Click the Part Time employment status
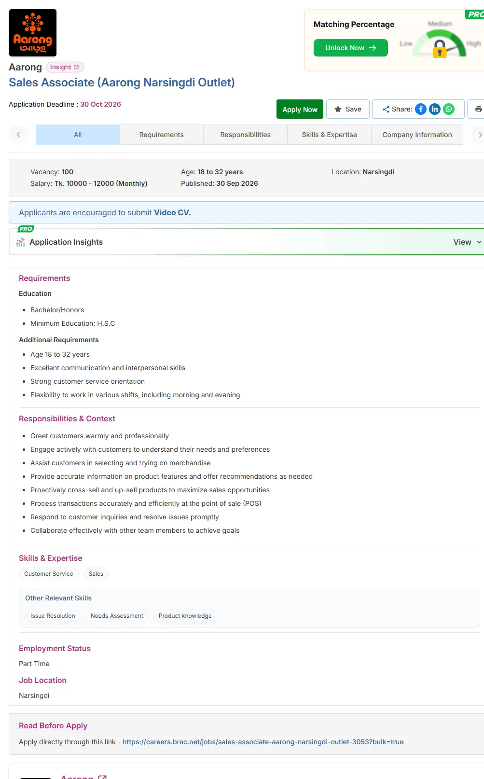The image size is (484, 779). (x=34, y=664)
